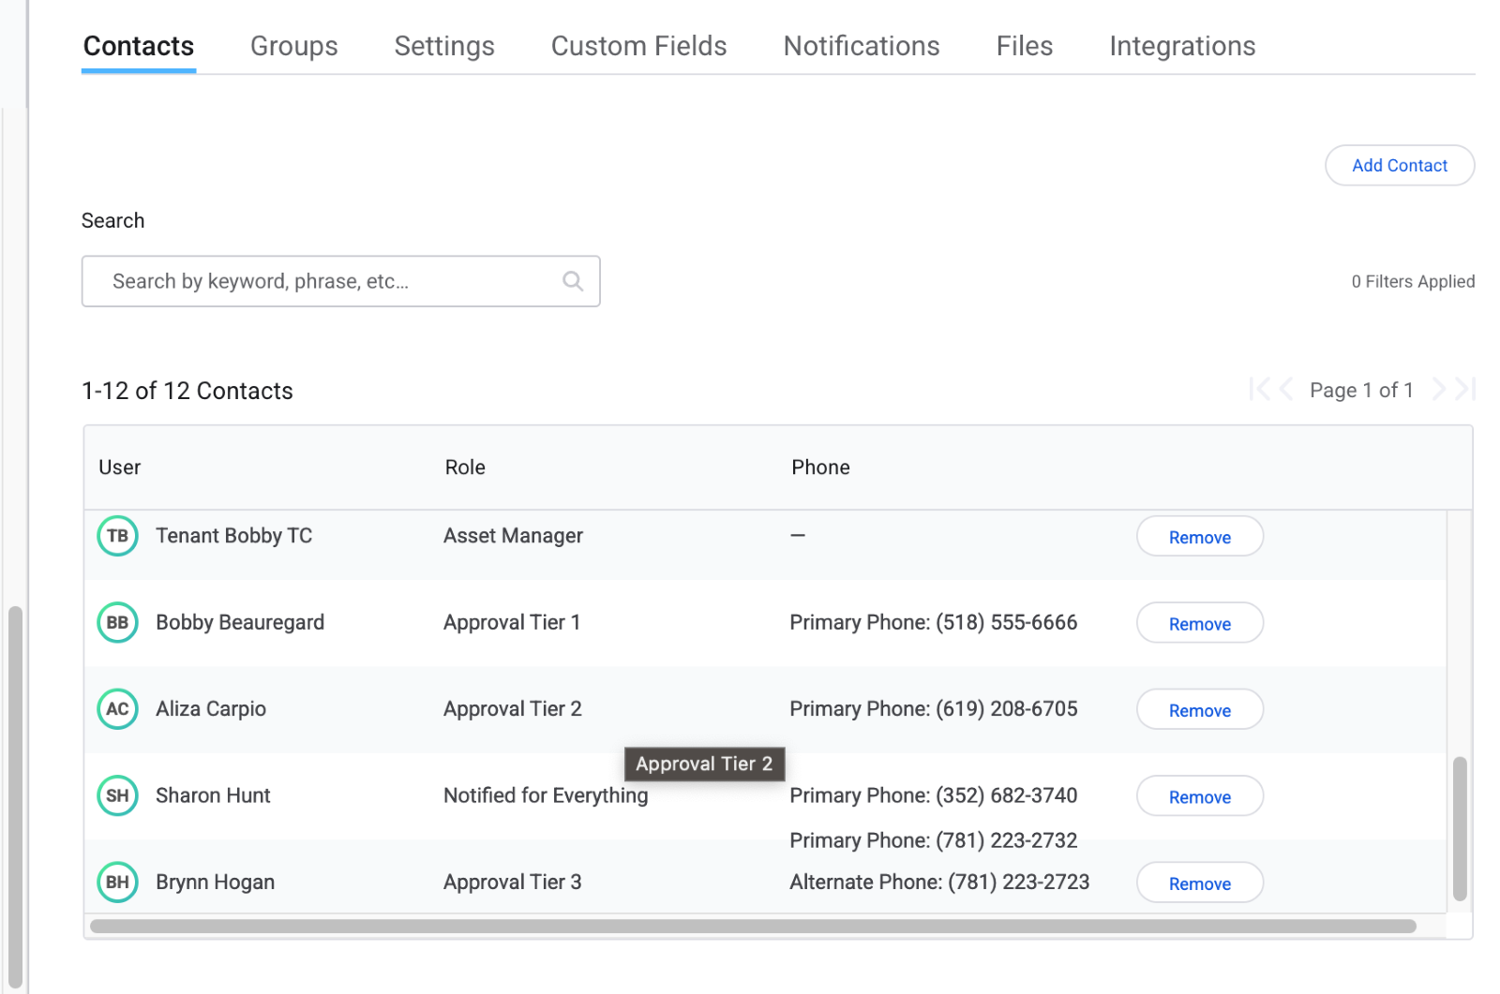The width and height of the screenshot is (1500, 994).
Task: Open the Integrations tab
Action: (1181, 46)
